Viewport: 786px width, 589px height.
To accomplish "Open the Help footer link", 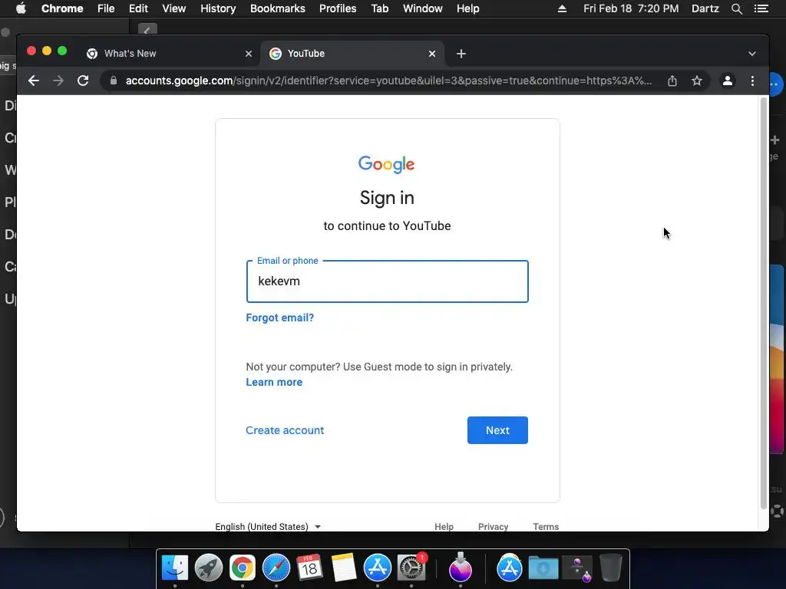I will point(444,526).
